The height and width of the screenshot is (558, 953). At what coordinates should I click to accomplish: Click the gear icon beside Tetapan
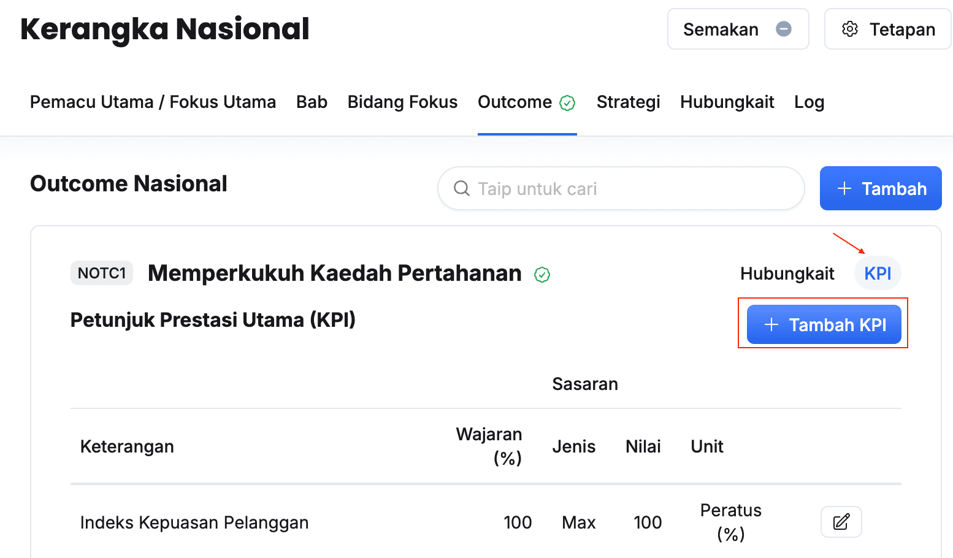pos(849,29)
